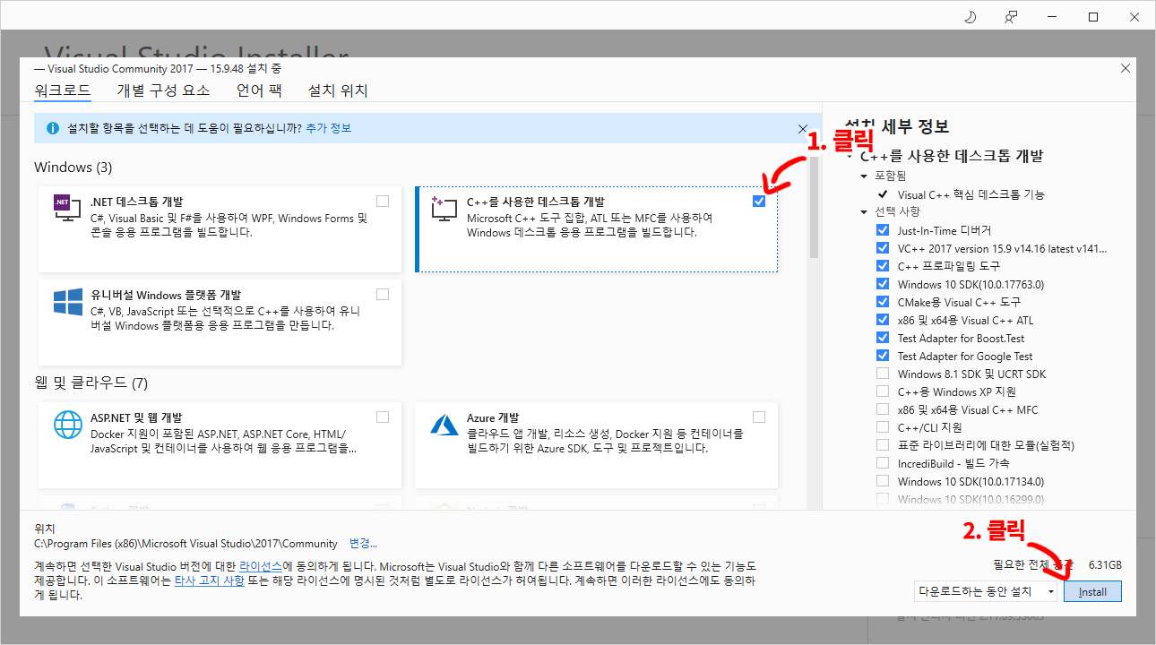Click the .NET desktop development workload icon
The width and height of the screenshot is (1156, 645).
(x=68, y=210)
